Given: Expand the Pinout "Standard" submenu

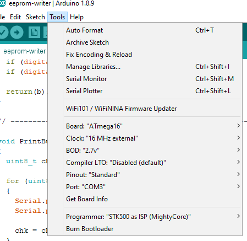Looking at the screenshot, I should point(145,175).
